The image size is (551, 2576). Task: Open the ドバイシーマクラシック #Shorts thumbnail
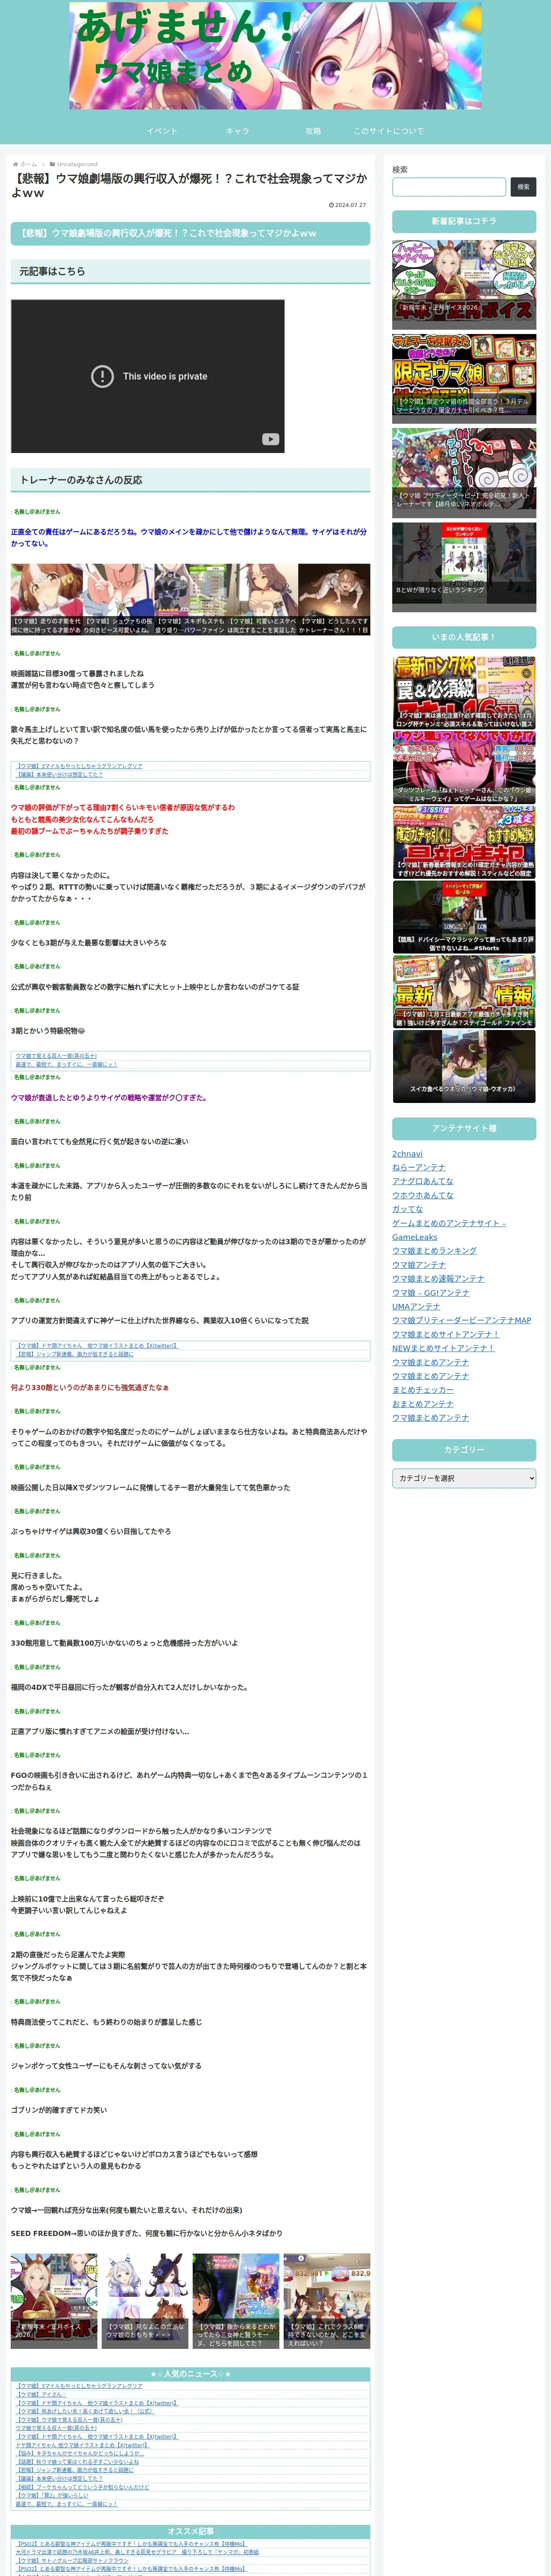[x=464, y=917]
